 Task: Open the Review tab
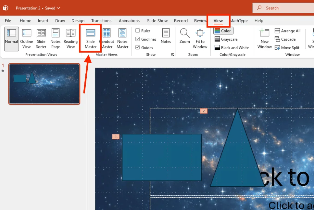(x=200, y=21)
